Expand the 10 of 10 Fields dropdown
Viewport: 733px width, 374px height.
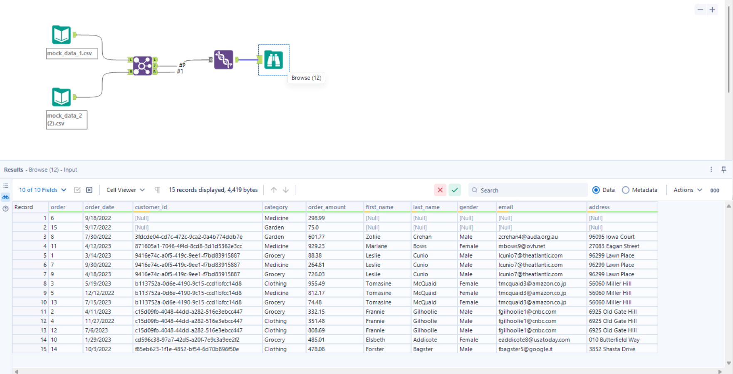(42, 190)
